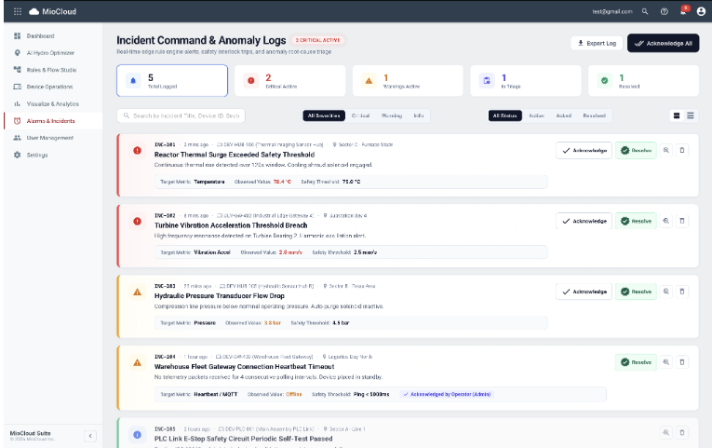712x448 pixels.
Task: Click Reactor Thermal Surge critical alert icon
Action: 137,150
